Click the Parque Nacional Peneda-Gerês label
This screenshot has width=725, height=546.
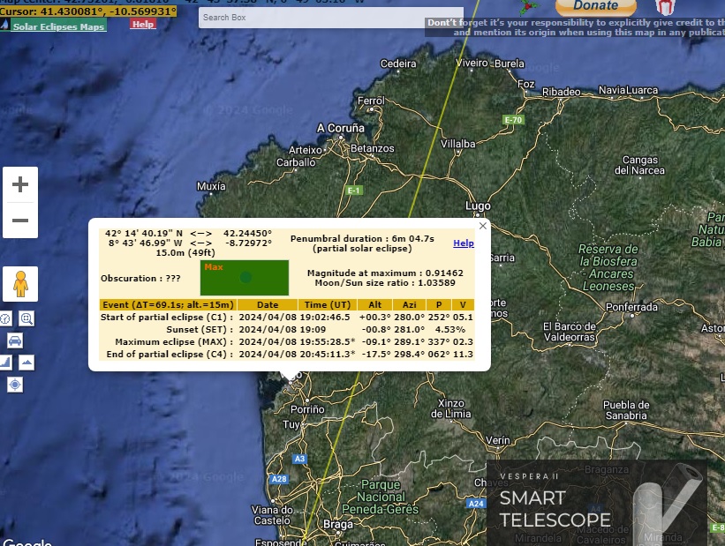380,497
